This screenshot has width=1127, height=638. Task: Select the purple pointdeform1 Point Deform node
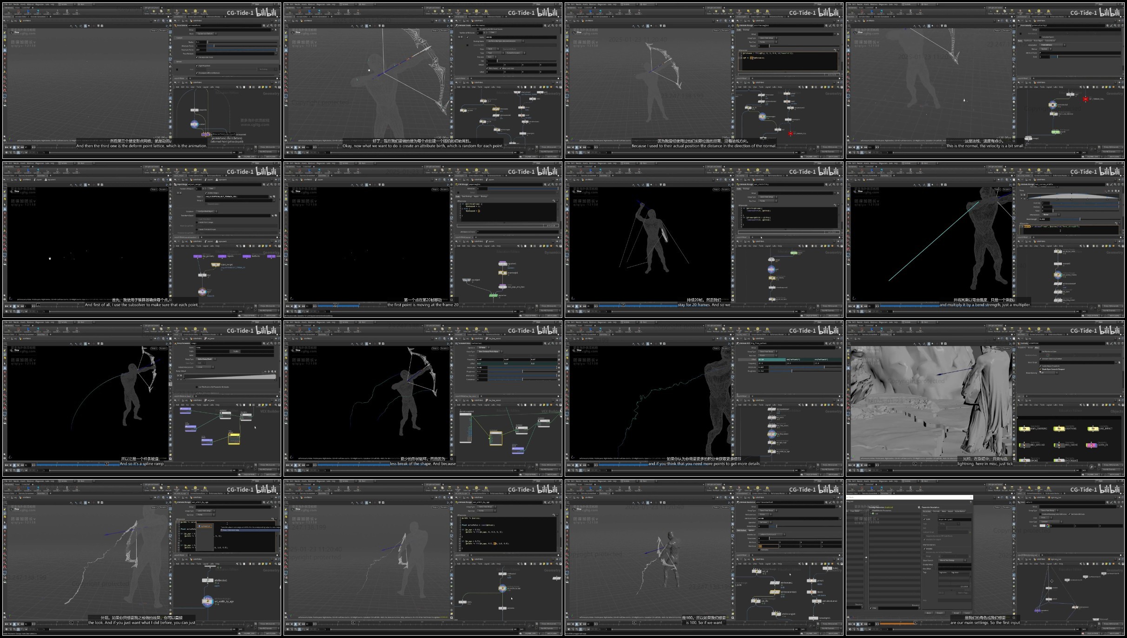point(205,135)
